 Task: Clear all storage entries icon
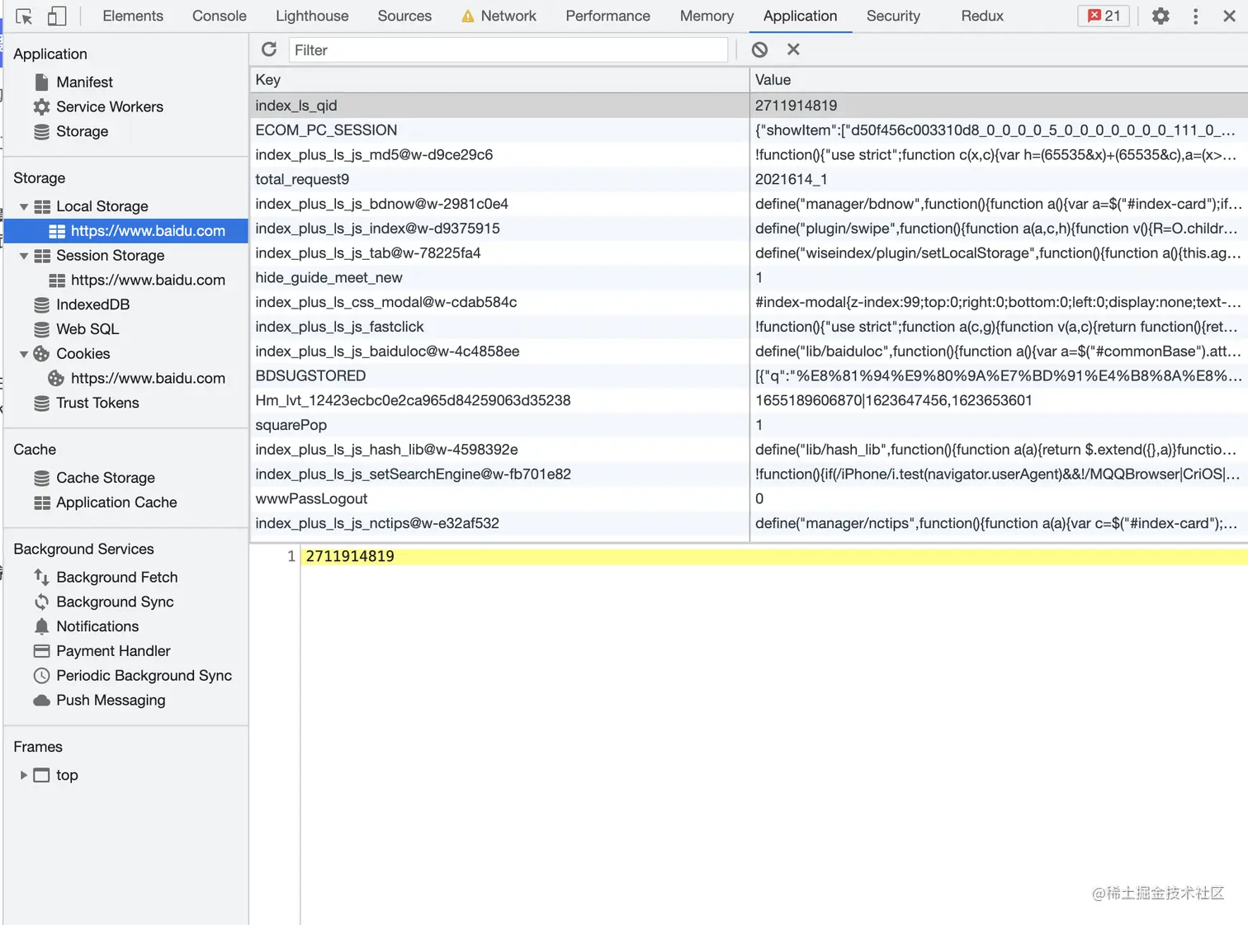point(759,50)
